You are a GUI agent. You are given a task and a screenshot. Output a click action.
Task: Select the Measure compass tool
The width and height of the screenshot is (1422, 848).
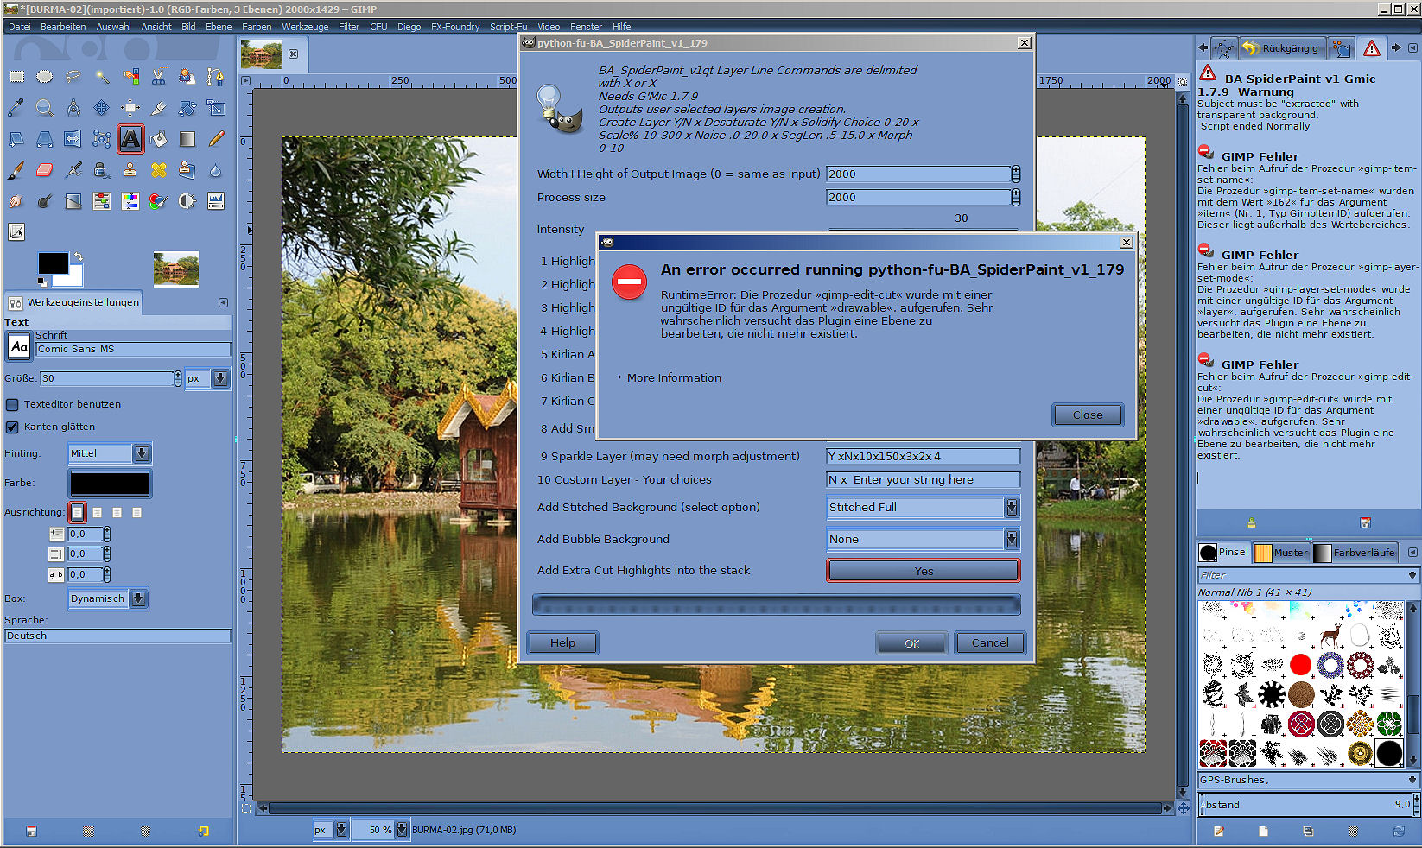point(73,108)
